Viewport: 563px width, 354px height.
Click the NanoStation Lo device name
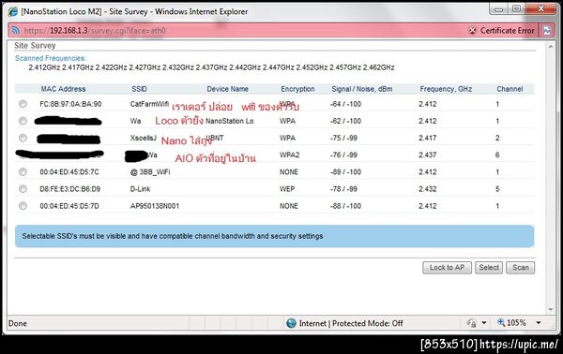coord(230,121)
